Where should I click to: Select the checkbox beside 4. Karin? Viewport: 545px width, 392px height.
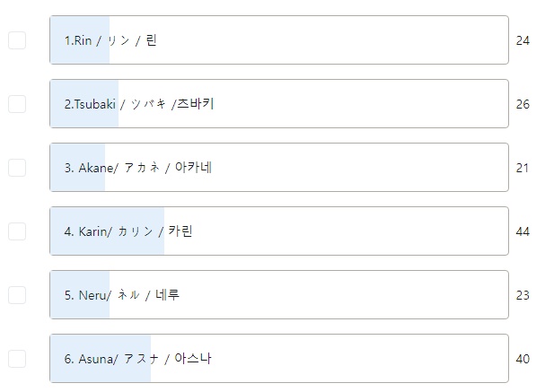tap(17, 231)
